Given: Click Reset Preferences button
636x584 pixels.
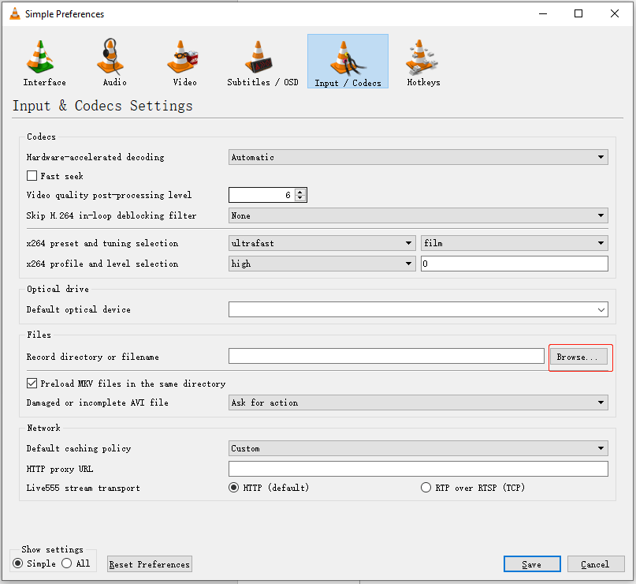Looking at the screenshot, I should [x=150, y=564].
